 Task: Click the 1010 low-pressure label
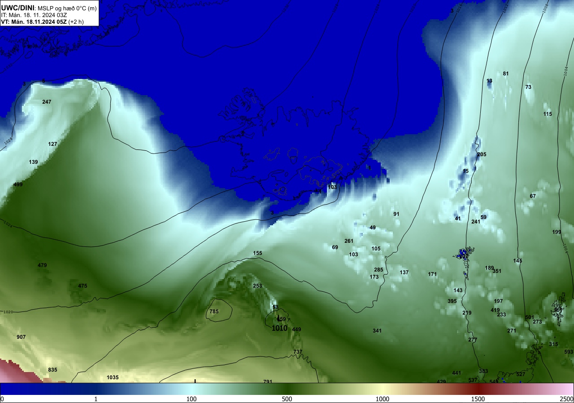coord(279,328)
